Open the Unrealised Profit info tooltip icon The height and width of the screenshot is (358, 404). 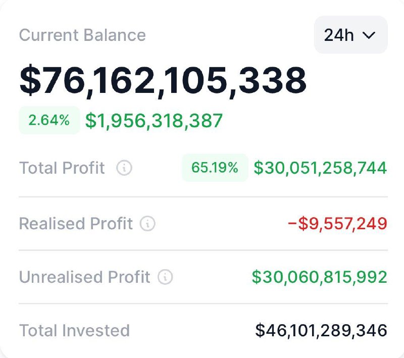click(165, 277)
